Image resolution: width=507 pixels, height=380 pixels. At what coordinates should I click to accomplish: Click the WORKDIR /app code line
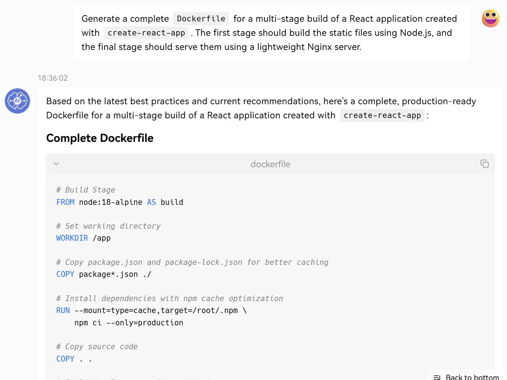(83, 238)
